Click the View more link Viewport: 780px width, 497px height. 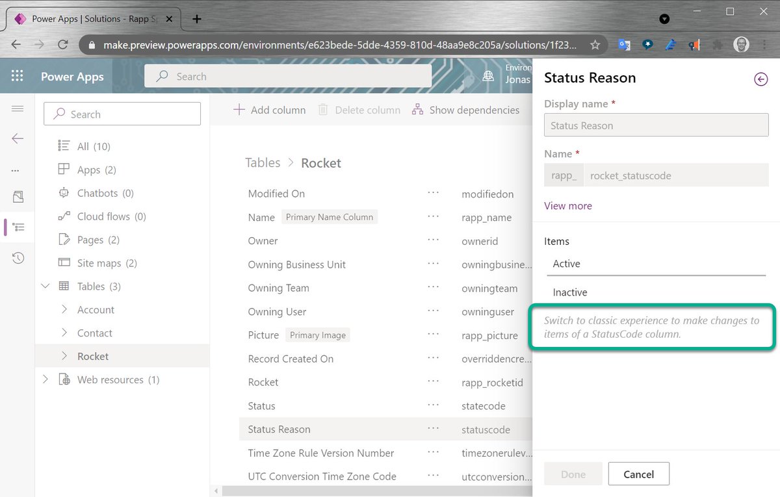[x=568, y=206]
